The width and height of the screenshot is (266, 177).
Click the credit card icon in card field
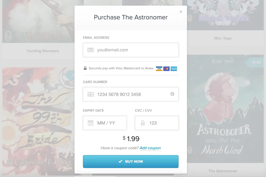click(90, 94)
